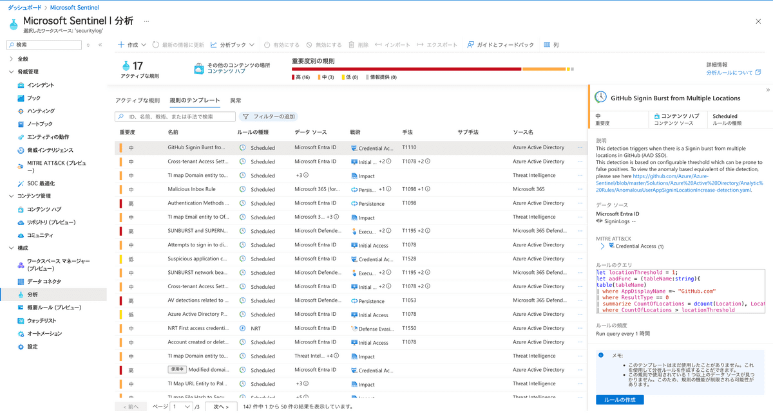Click フィルターの追加 button
Screen dimensions: 773x413
tap(269, 116)
